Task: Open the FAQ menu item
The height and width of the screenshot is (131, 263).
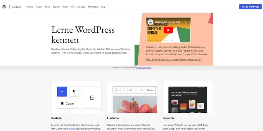Action: pyautogui.click(x=103, y=7)
